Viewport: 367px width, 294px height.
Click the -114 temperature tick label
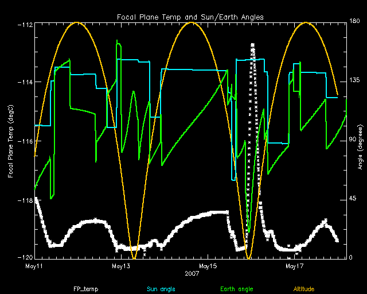coord(25,82)
